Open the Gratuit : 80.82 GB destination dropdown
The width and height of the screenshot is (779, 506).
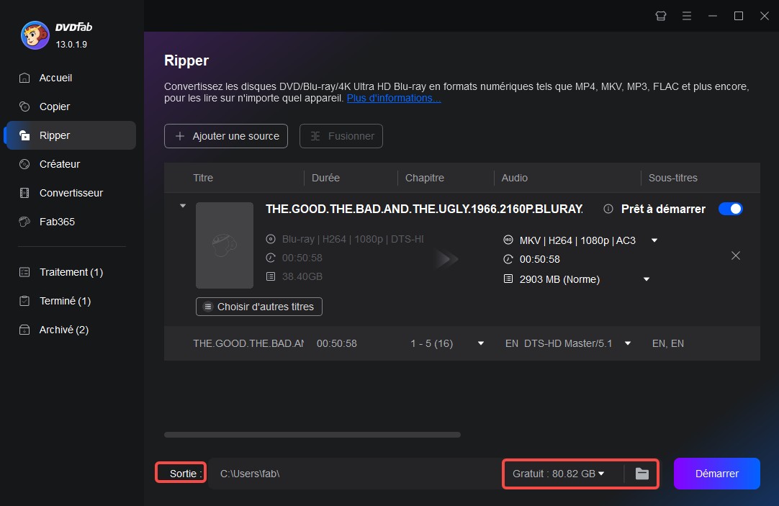(x=559, y=474)
